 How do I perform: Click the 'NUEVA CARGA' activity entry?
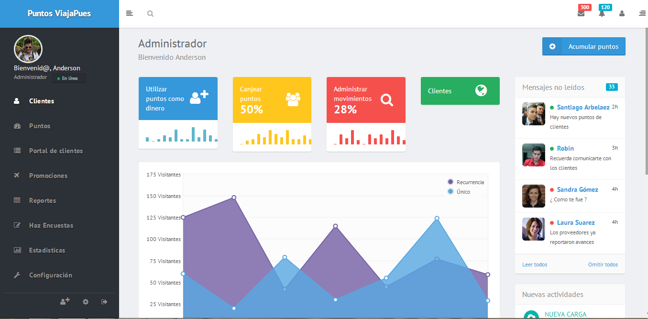565,314
